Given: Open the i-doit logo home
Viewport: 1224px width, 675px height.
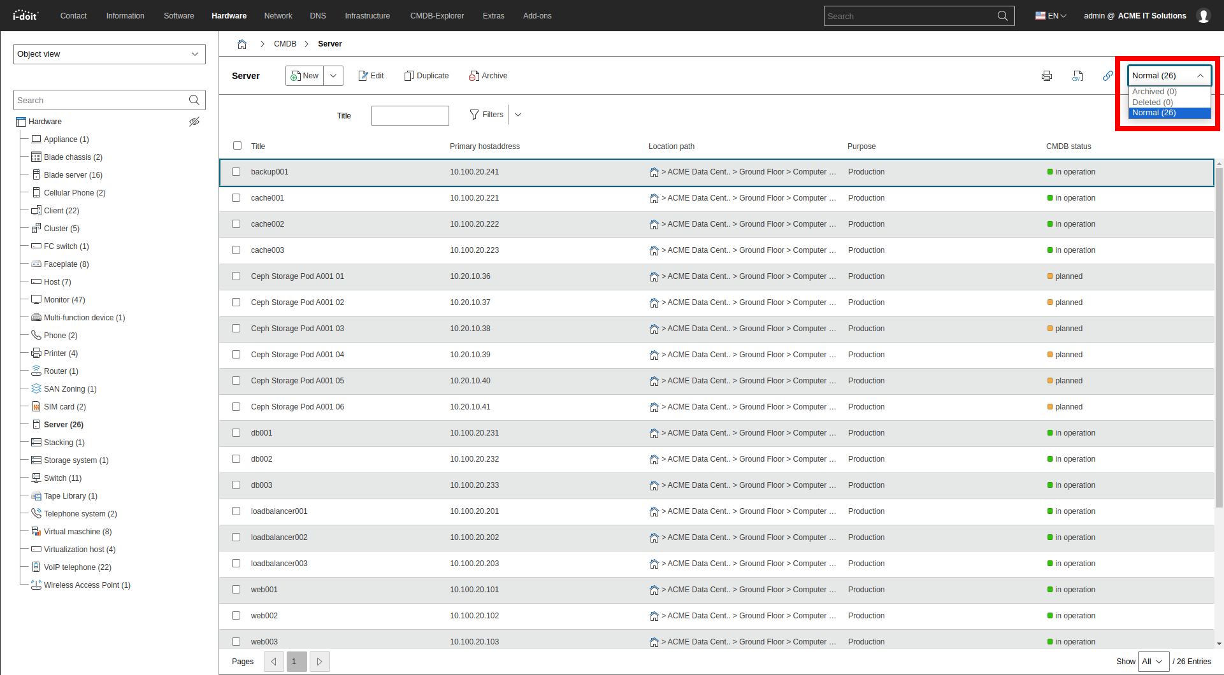Looking at the screenshot, I should pos(25,15).
